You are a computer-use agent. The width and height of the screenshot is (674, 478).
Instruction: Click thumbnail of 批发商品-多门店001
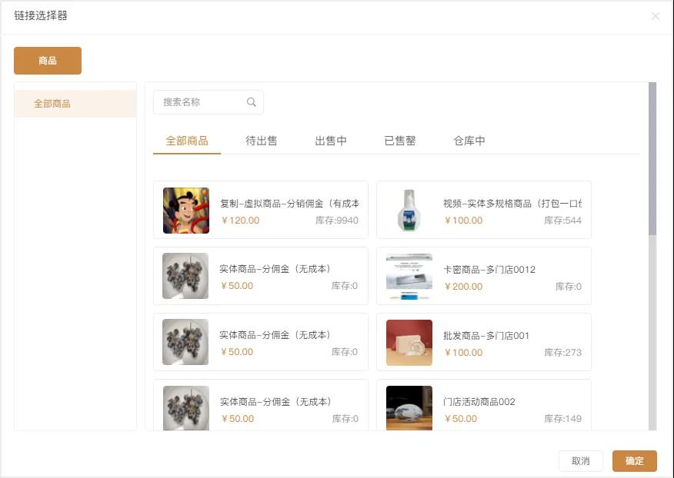point(409,343)
